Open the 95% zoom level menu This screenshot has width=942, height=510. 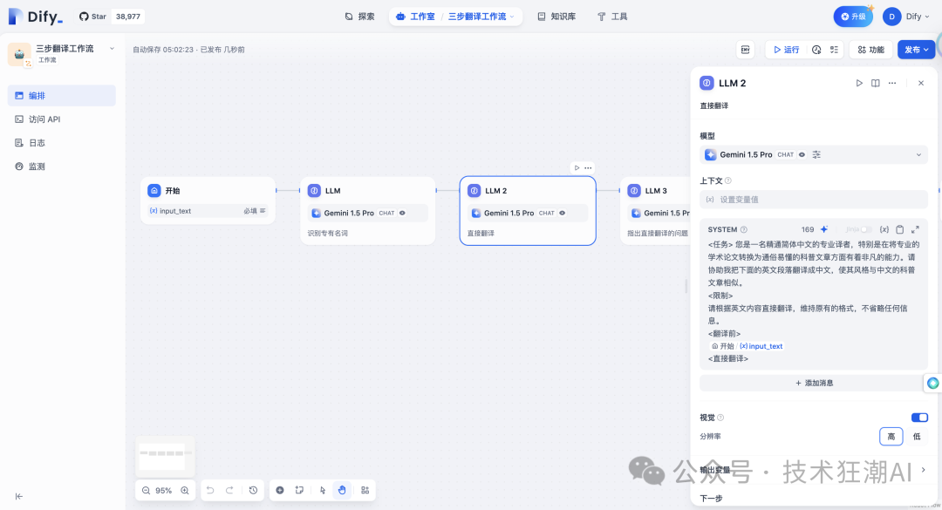[163, 490]
